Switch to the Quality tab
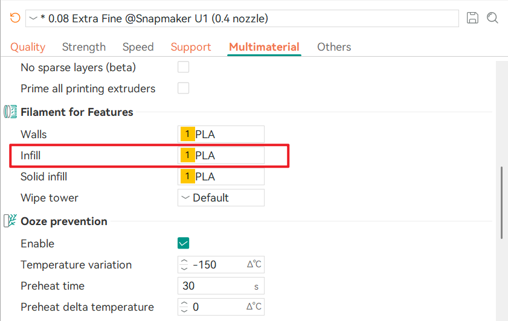Viewport: 508px width, 321px height. click(28, 47)
